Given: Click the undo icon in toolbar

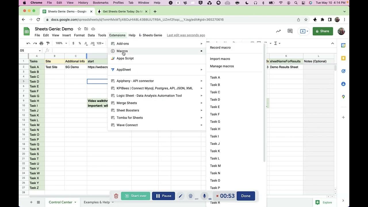Looking at the screenshot, I should pyautogui.click(x=28, y=43).
